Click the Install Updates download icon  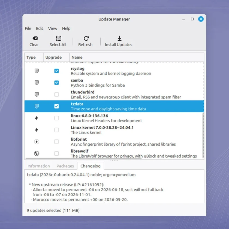tap(119, 38)
